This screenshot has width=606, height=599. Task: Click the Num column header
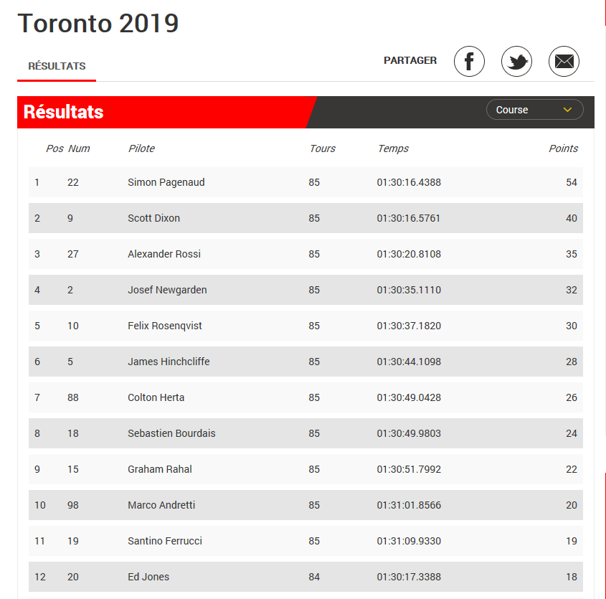pos(79,148)
